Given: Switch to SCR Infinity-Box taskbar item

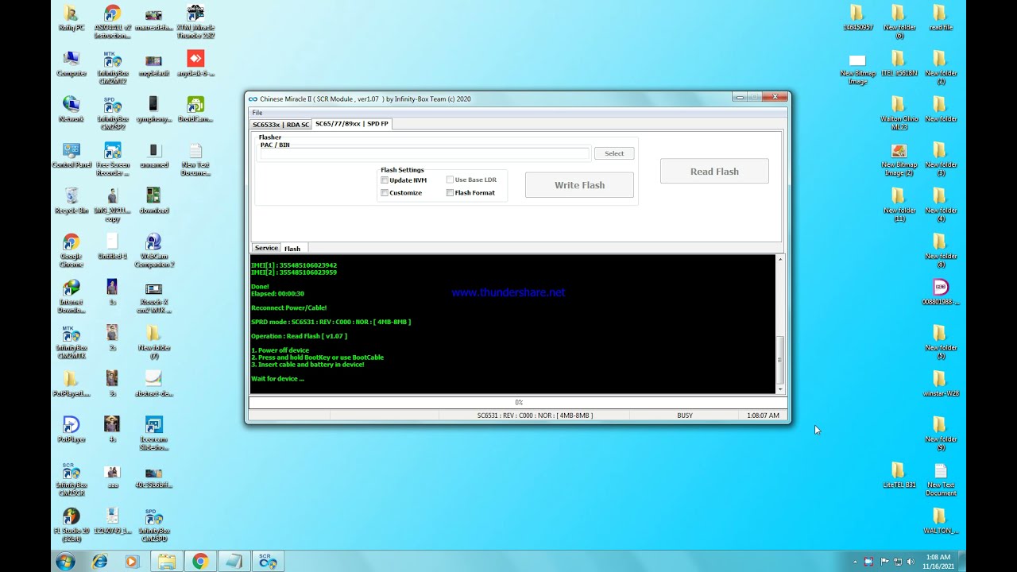Looking at the screenshot, I should click(x=269, y=562).
